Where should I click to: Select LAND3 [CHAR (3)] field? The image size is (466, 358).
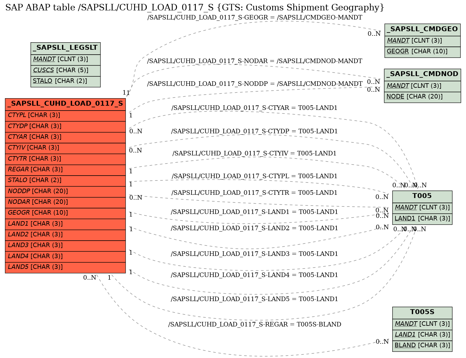65,245
